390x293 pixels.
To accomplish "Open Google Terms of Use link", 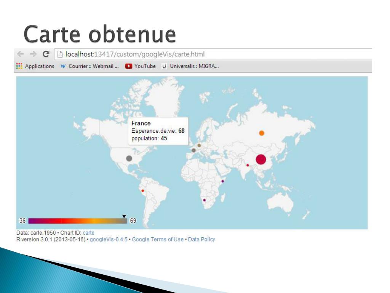I will (158, 240).
